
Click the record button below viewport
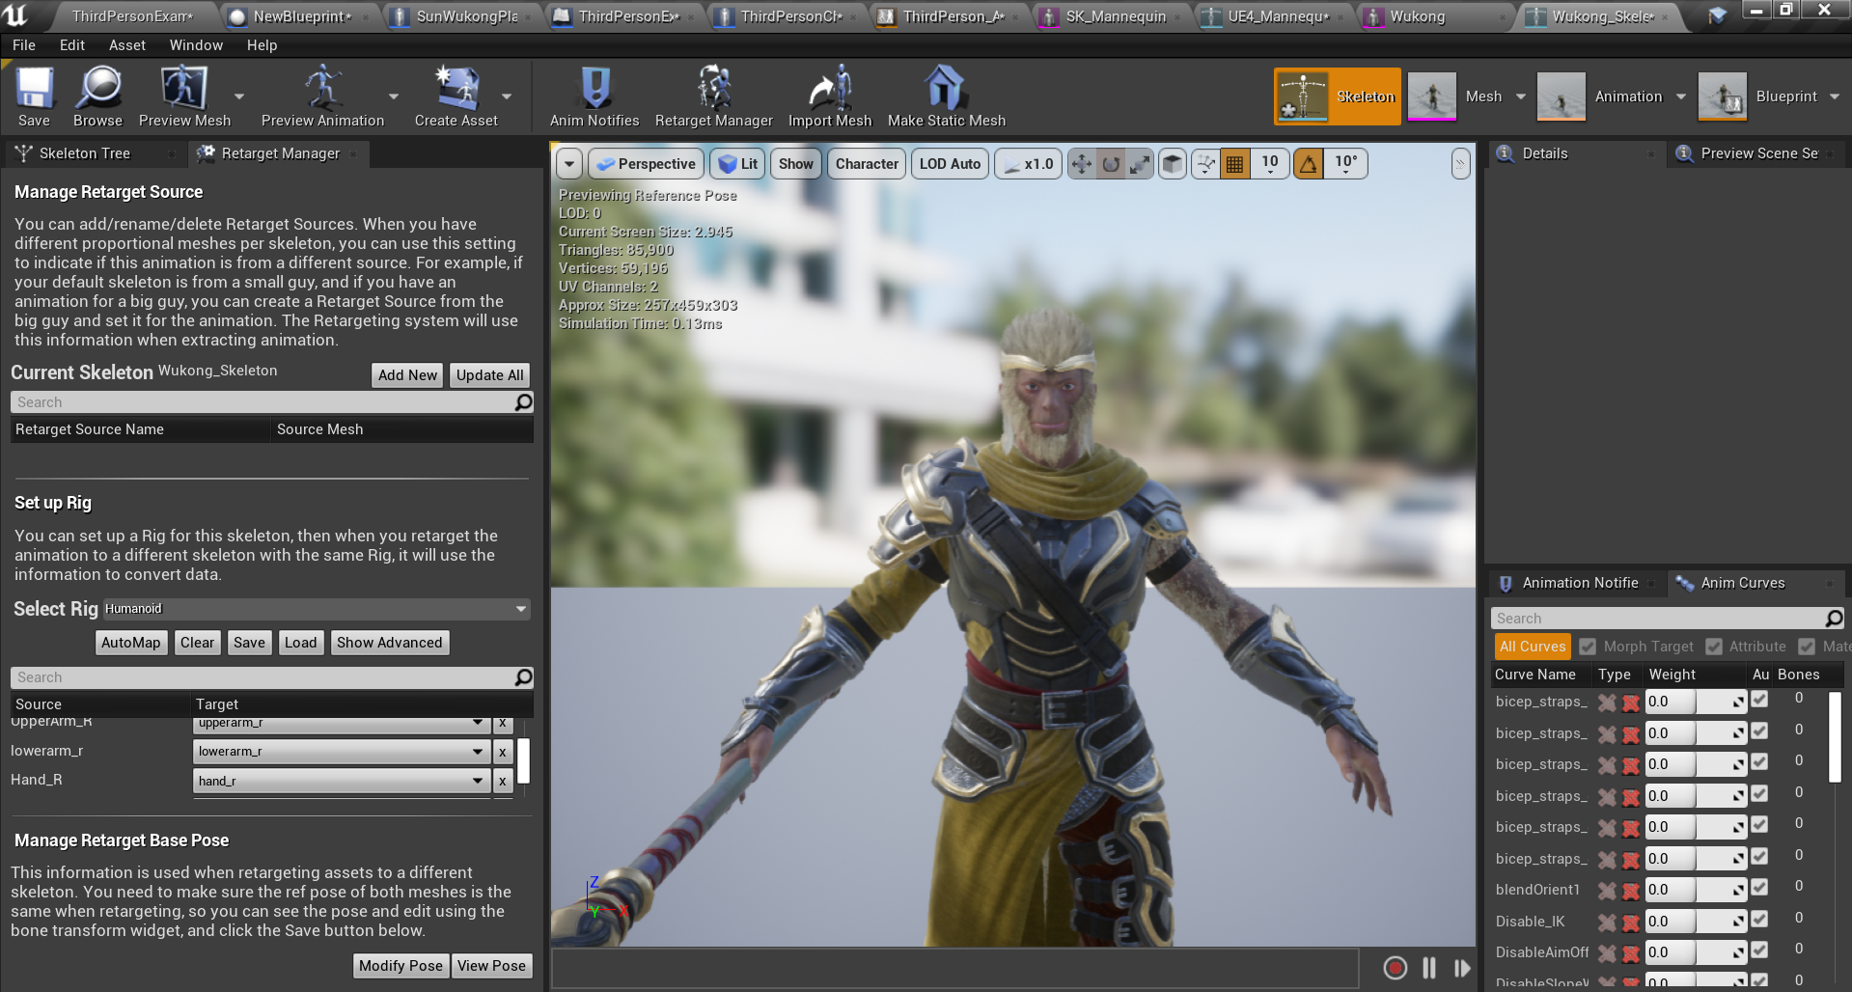[1395, 968]
